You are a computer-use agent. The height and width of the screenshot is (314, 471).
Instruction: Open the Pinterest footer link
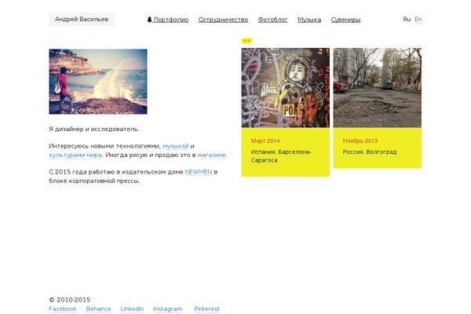[207, 309]
